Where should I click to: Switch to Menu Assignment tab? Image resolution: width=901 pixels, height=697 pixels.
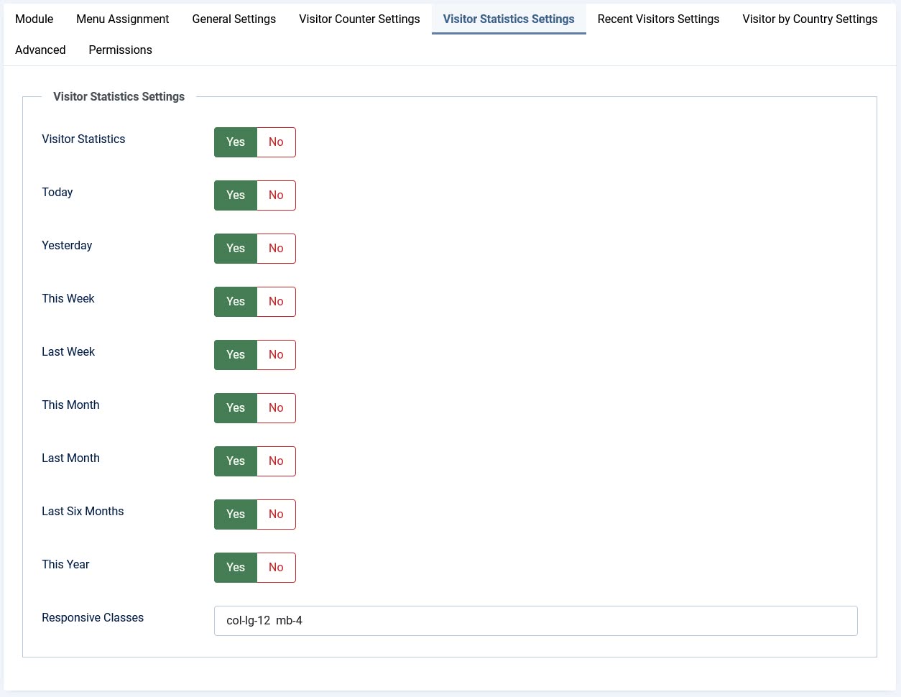coord(122,19)
